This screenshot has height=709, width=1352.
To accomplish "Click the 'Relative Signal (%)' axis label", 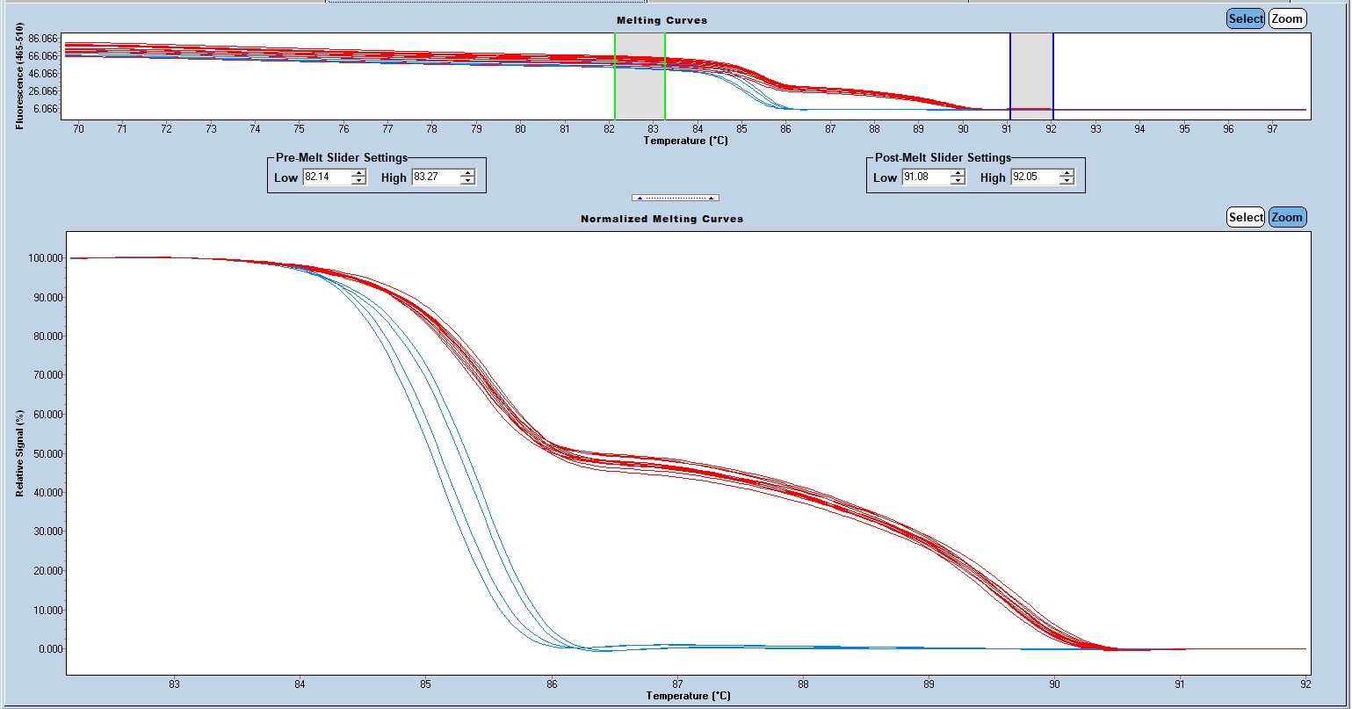I will pyautogui.click(x=20, y=452).
